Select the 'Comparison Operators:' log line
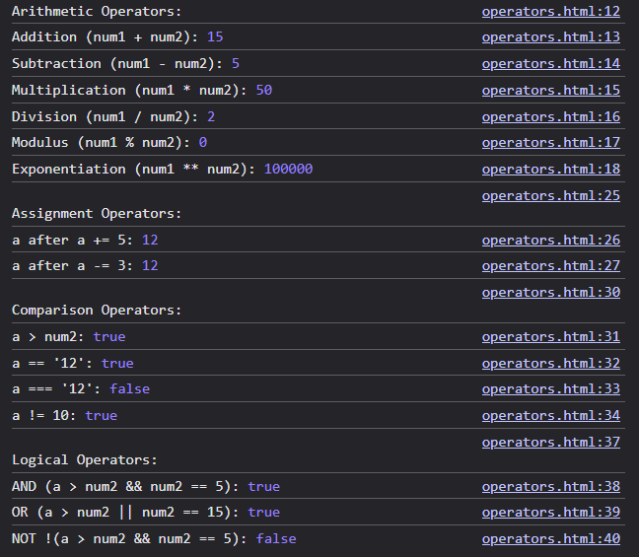The image size is (639, 557). tap(97, 311)
